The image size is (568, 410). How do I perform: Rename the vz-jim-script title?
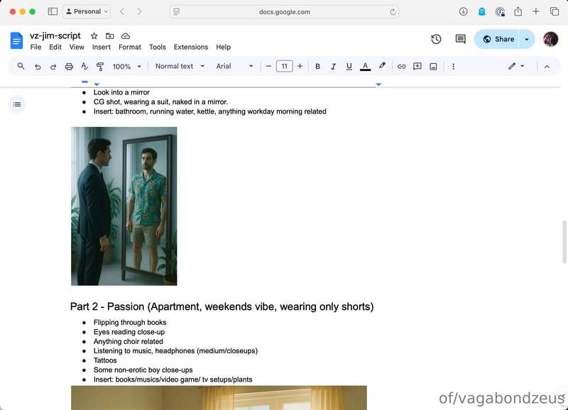pyautogui.click(x=55, y=36)
